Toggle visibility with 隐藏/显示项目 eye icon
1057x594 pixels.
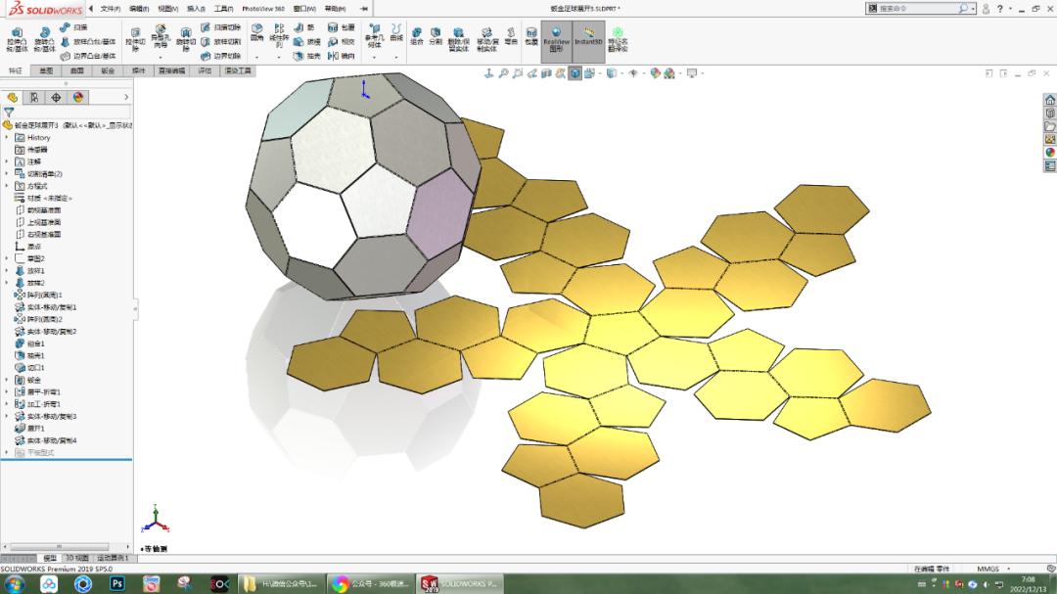click(631, 72)
